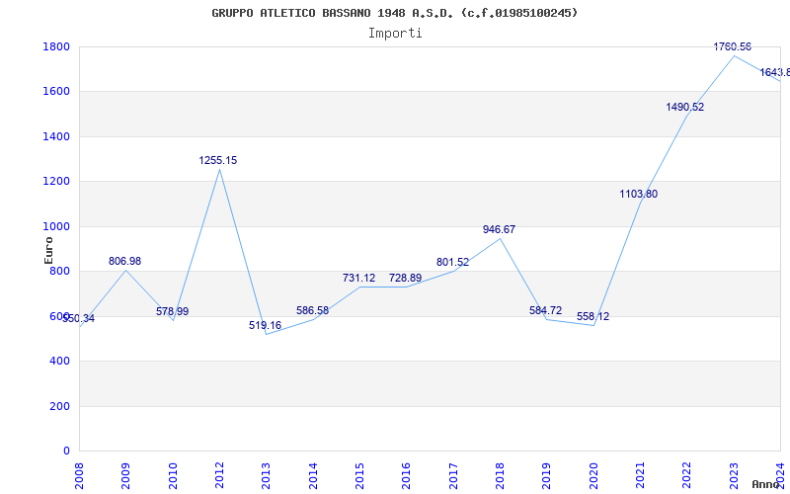The image size is (790, 494).
Task: Click the 2023 year axis label
Action: coord(734,476)
